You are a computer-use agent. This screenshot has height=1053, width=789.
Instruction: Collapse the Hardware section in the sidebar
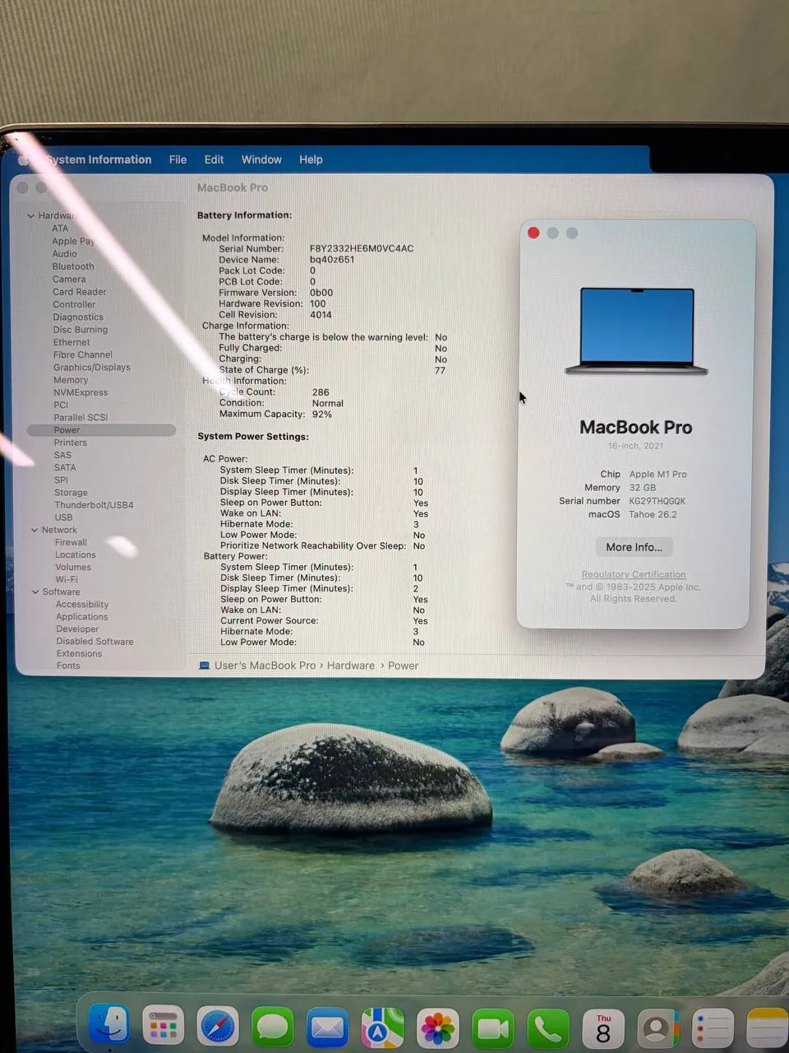30,216
